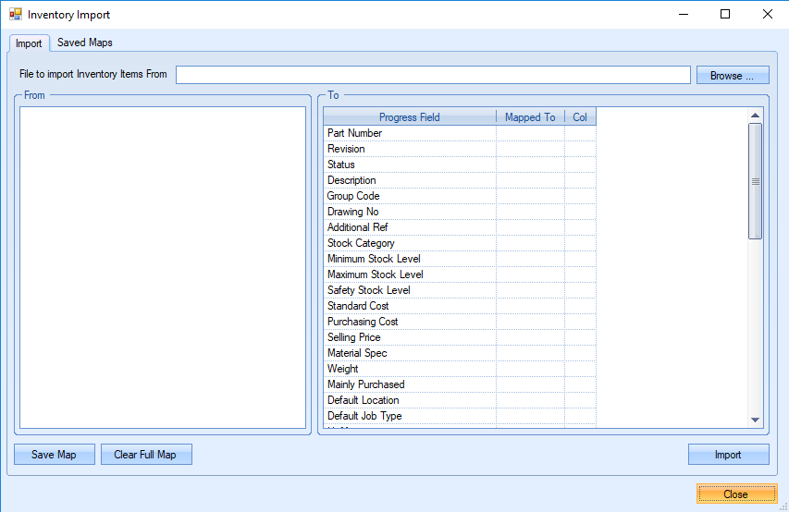Switch to the Saved Maps tab
This screenshot has height=512, width=789.
(84, 43)
